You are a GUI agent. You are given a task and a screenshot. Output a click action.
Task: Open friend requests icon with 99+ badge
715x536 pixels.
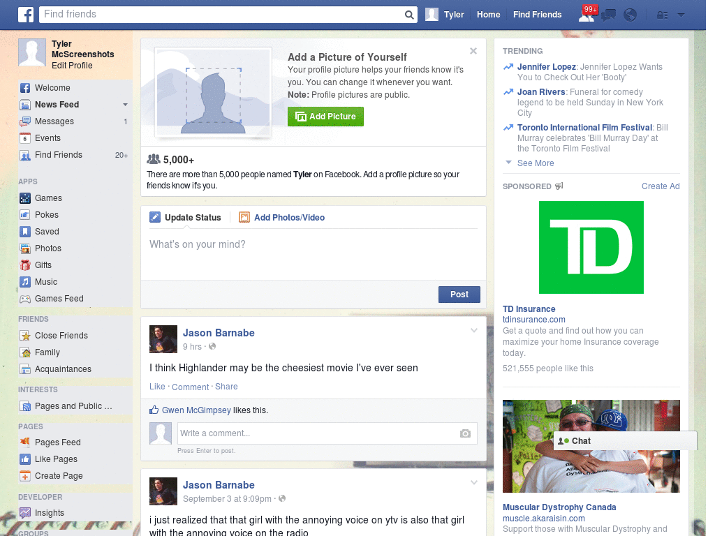[587, 15]
